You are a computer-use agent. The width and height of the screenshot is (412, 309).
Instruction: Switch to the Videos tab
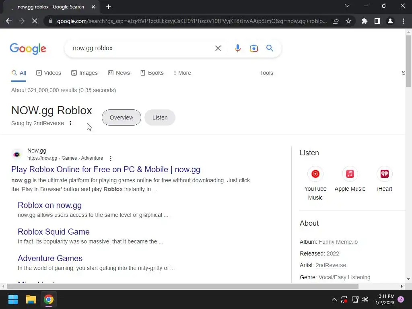click(49, 73)
